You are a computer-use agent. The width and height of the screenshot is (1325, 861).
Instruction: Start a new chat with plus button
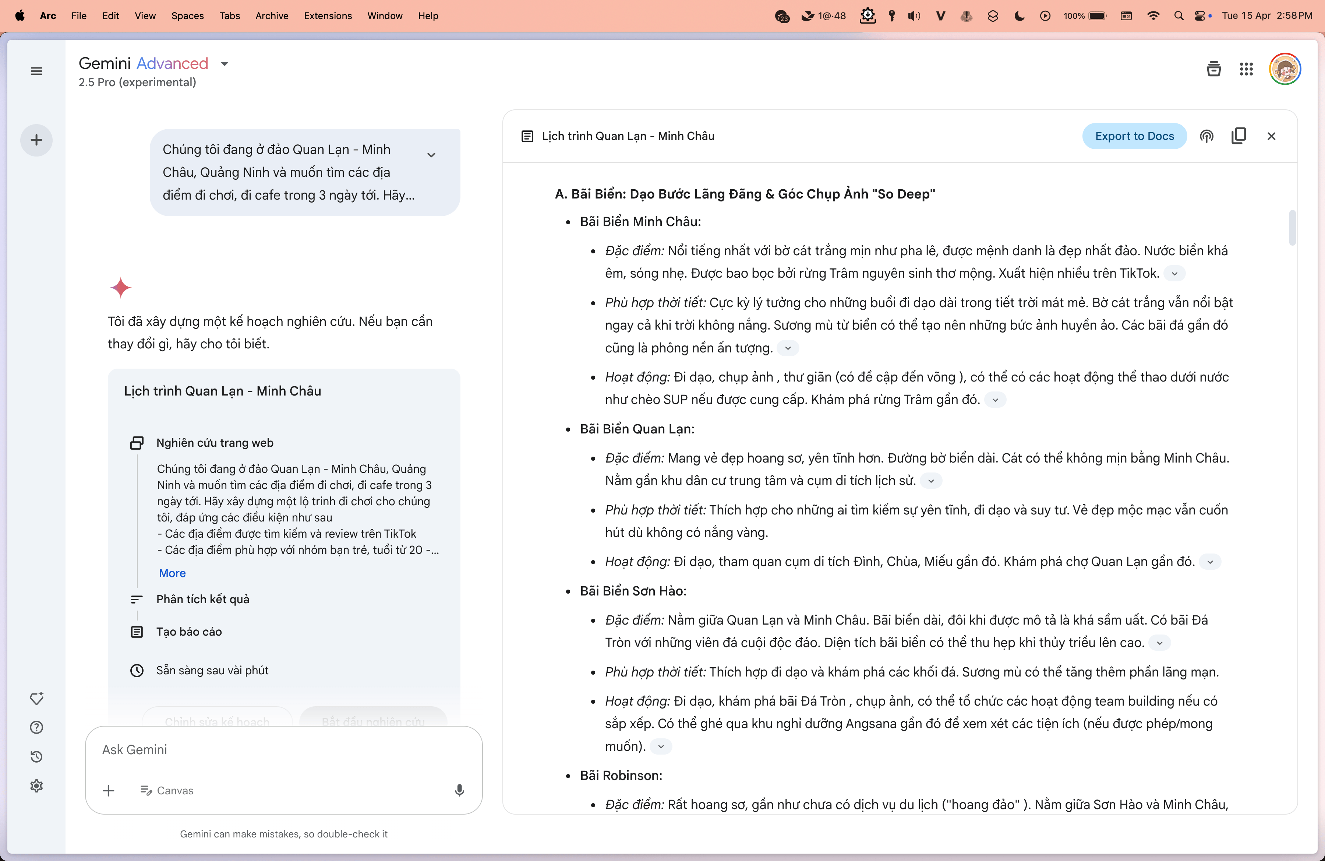(36, 140)
